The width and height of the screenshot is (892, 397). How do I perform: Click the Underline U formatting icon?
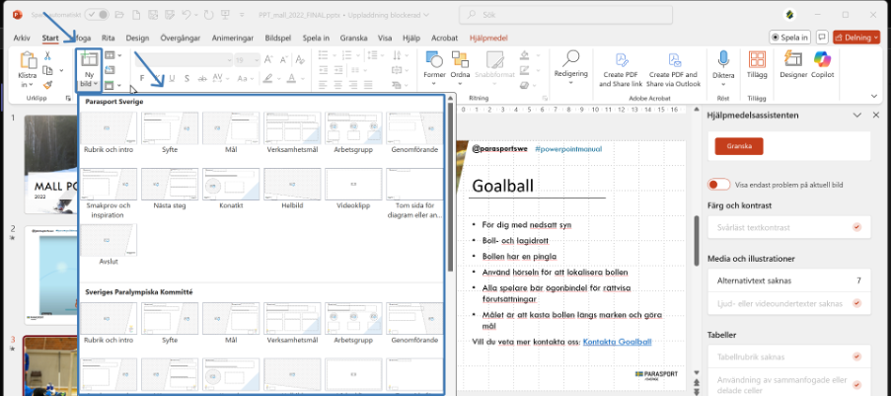pyautogui.click(x=172, y=79)
